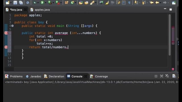Viewport: 182px width, 102px height.
Task: Maximize the editor area
Action: point(171,9)
